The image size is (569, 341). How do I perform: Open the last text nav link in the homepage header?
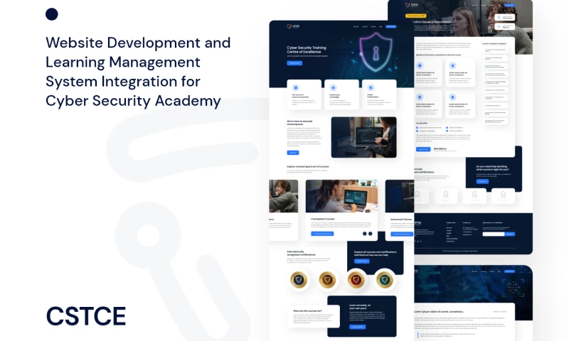[381, 26]
